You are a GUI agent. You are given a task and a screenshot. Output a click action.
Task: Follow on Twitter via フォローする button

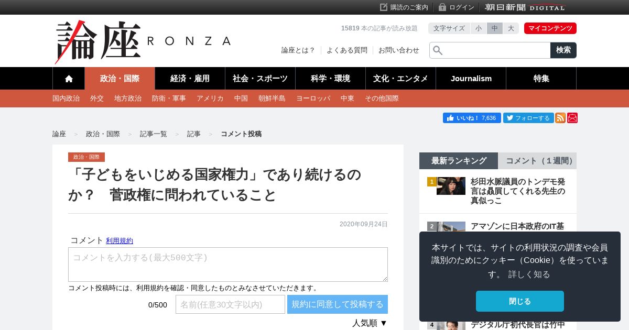[528, 118]
